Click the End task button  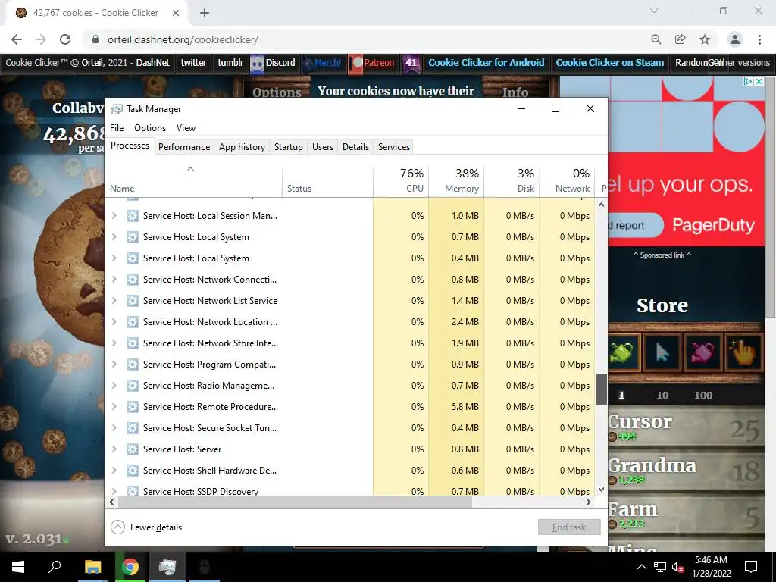pos(569,527)
